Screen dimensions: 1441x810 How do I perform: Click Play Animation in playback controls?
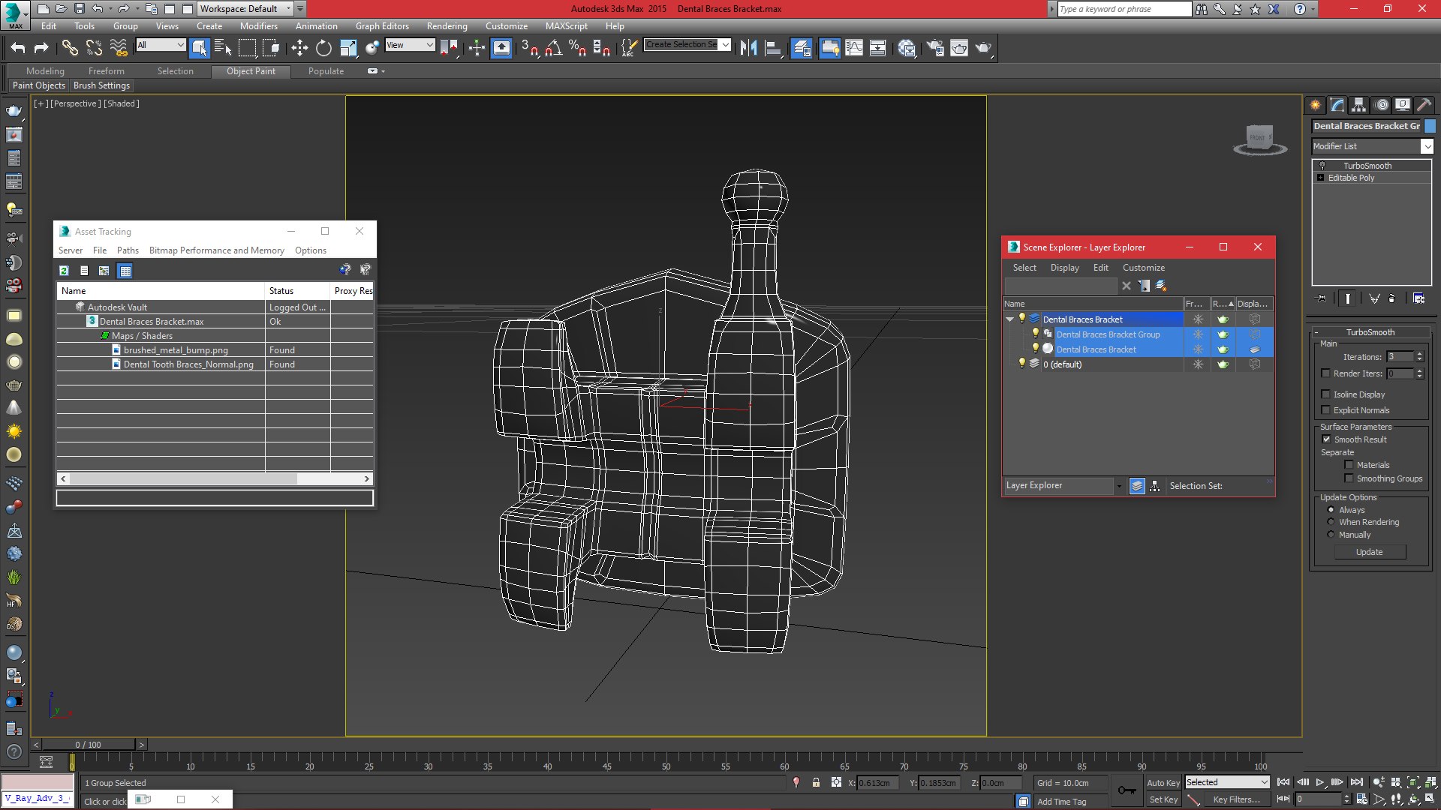click(x=1320, y=782)
